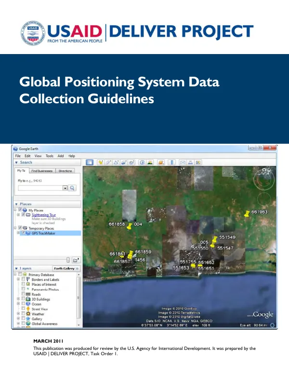Click the North indicator on the compass ring

[264, 169]
